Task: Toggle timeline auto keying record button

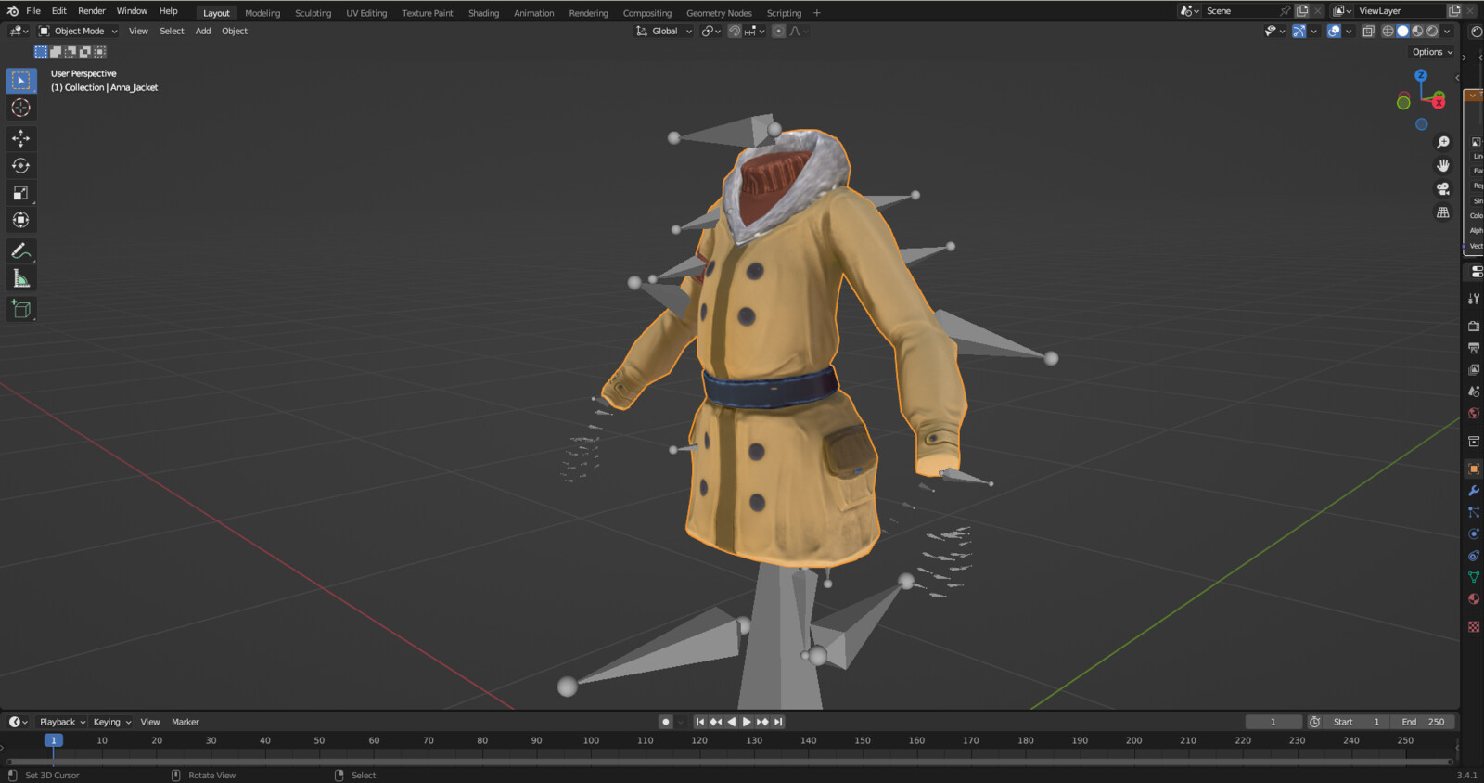Action: pos(666,722)
